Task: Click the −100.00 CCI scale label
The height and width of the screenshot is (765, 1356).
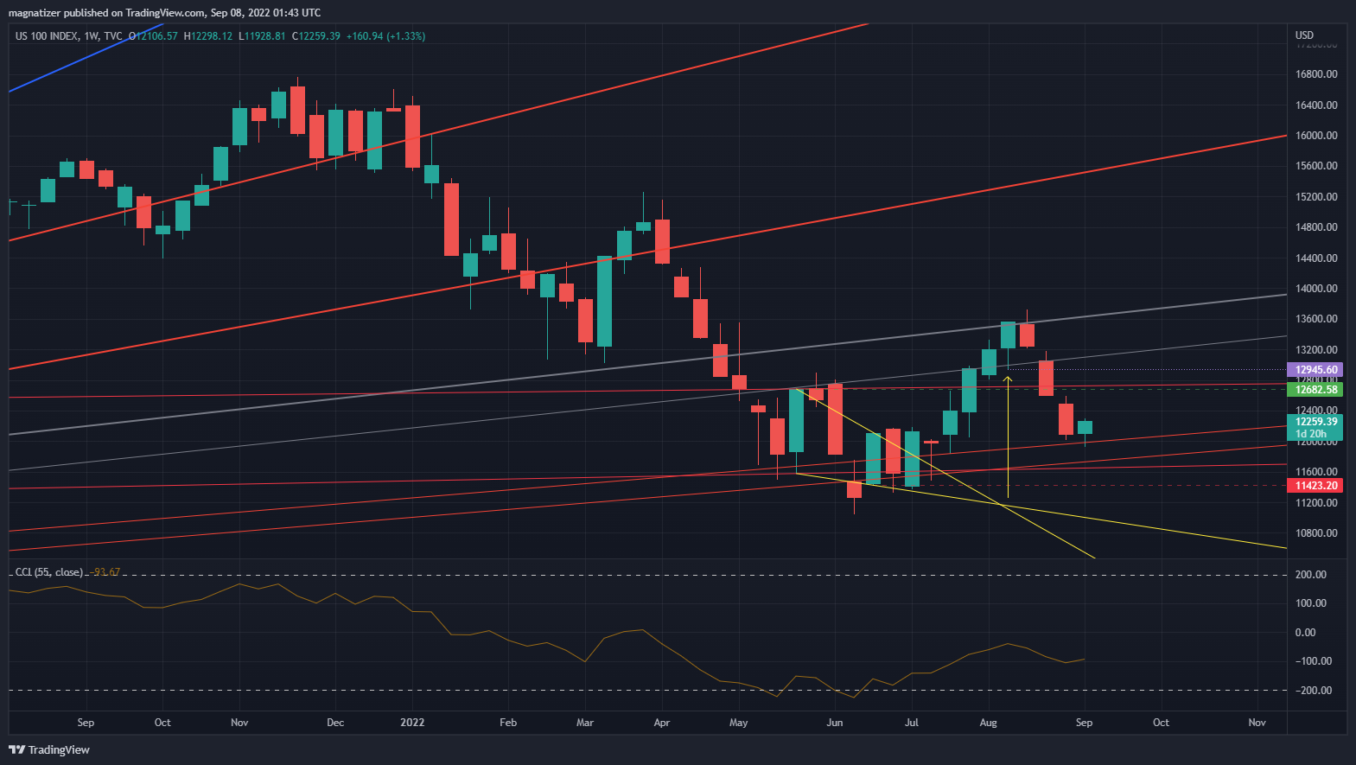Action: [1313, 661]
